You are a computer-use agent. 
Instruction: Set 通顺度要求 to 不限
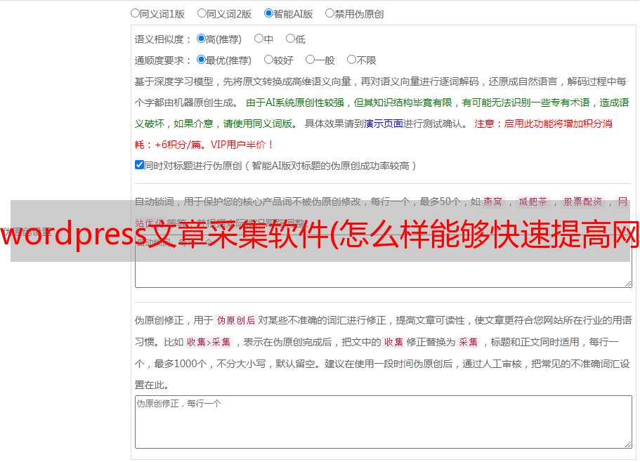(351, 60)
